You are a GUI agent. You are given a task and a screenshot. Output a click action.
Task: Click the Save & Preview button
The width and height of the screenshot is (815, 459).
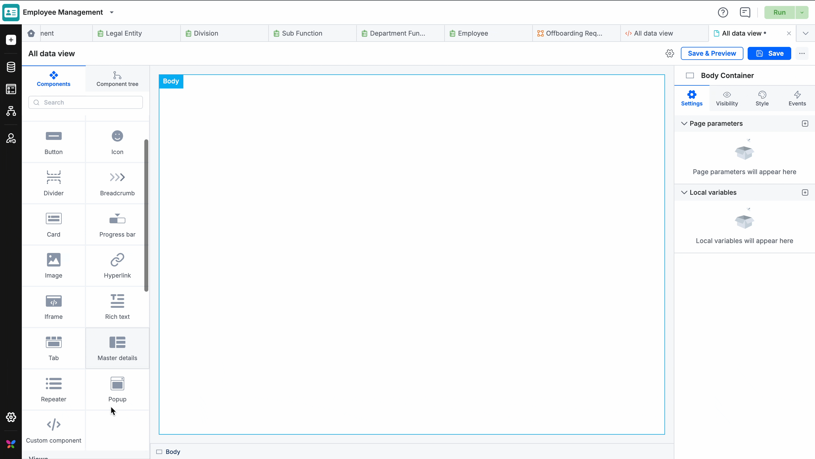point(711,53)
